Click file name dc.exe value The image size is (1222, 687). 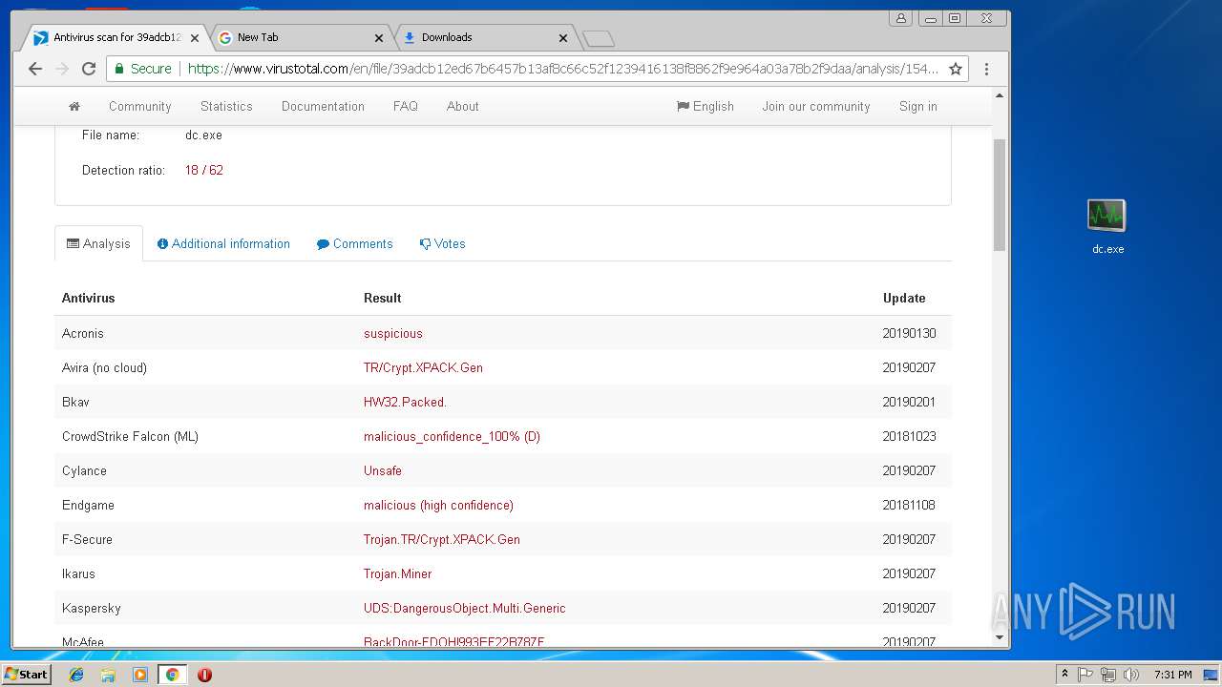click(x=203, y=135)
